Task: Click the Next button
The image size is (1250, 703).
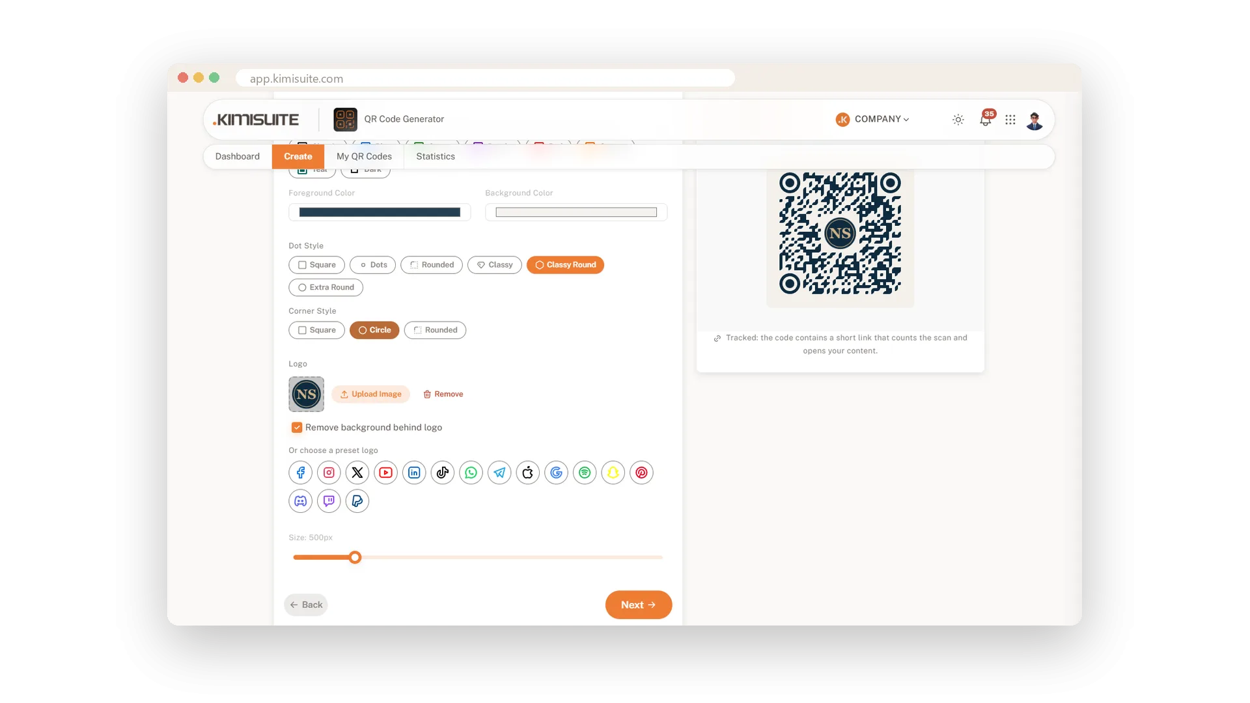Action: (x=639, y=605)
